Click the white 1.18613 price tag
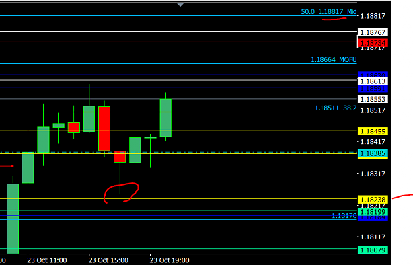Viewport: 413px width, 265px height. click(373, 81)
